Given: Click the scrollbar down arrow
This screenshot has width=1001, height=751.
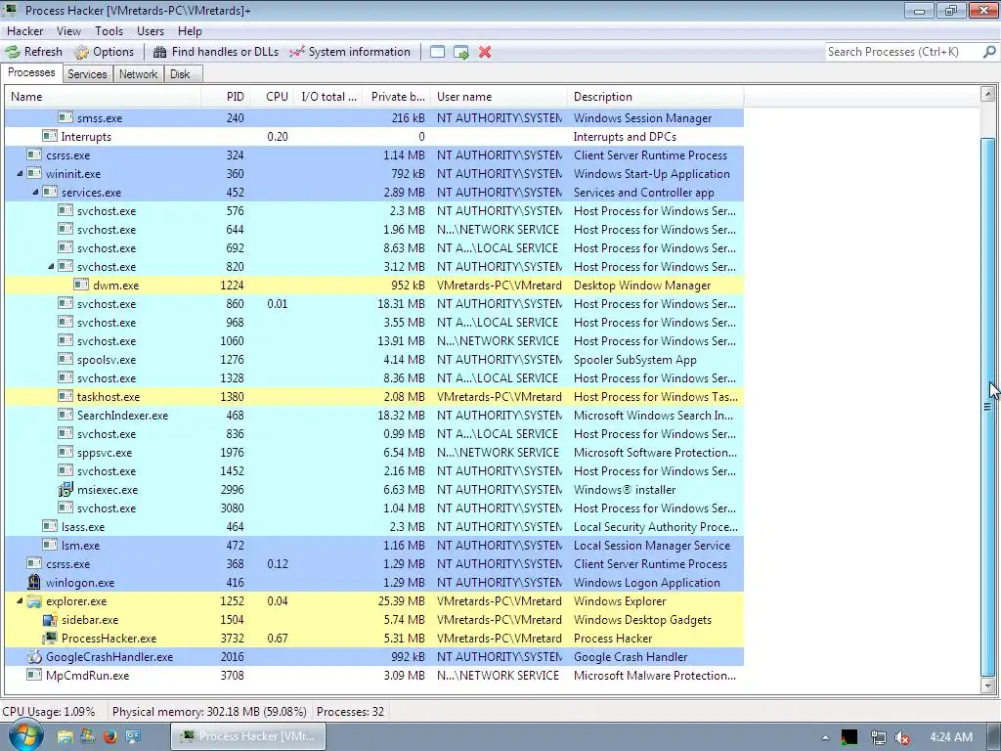Looking at the screenshot, I should pyautogui.click(x=988, y=685).
